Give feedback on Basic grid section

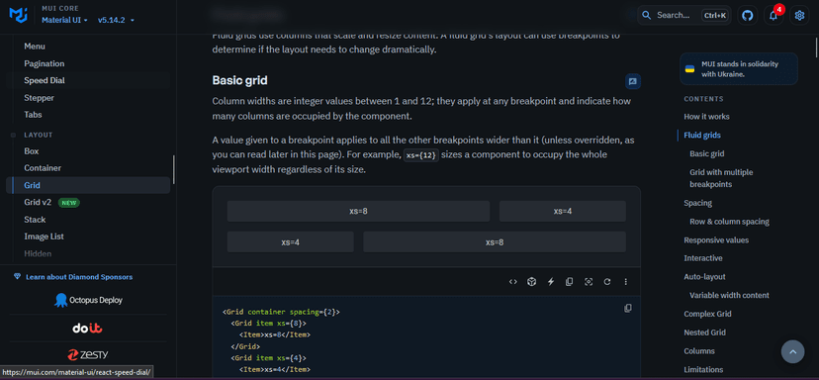point(633,81)
